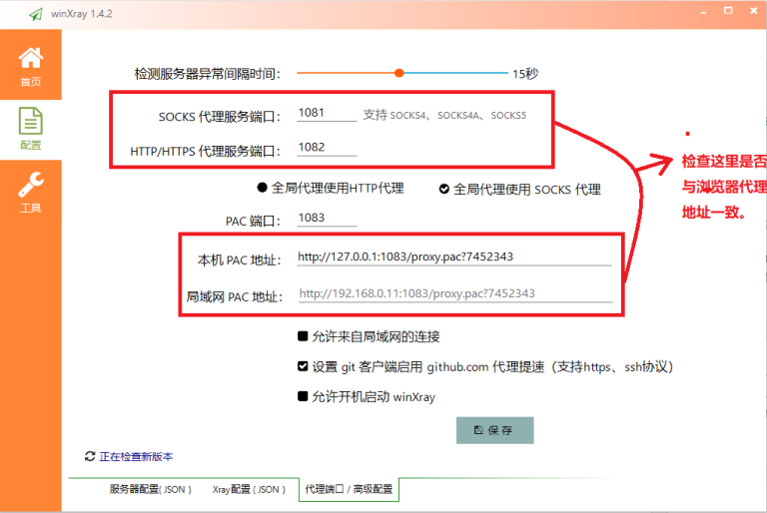Click the refresh icon beside 正在检查新版本

pyautogui.click(x=90, y=456)
